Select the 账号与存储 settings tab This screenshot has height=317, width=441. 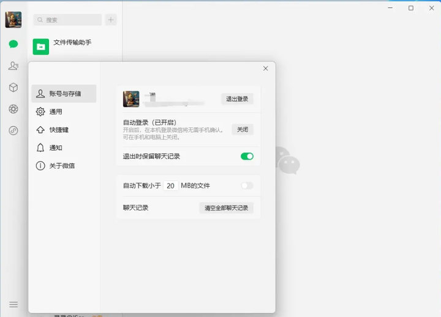pos(64,94)
